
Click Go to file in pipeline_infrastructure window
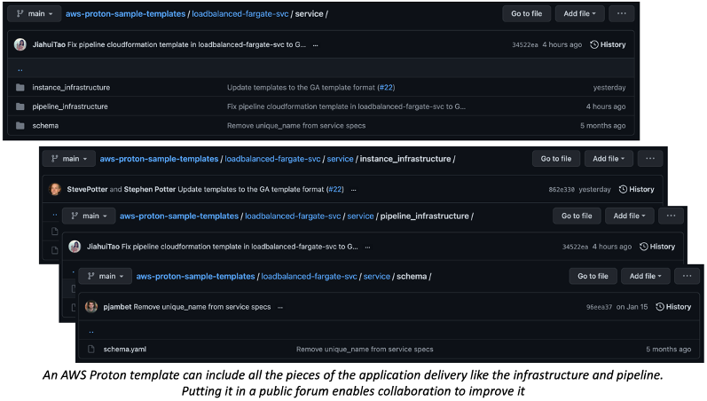coord(577,216)
